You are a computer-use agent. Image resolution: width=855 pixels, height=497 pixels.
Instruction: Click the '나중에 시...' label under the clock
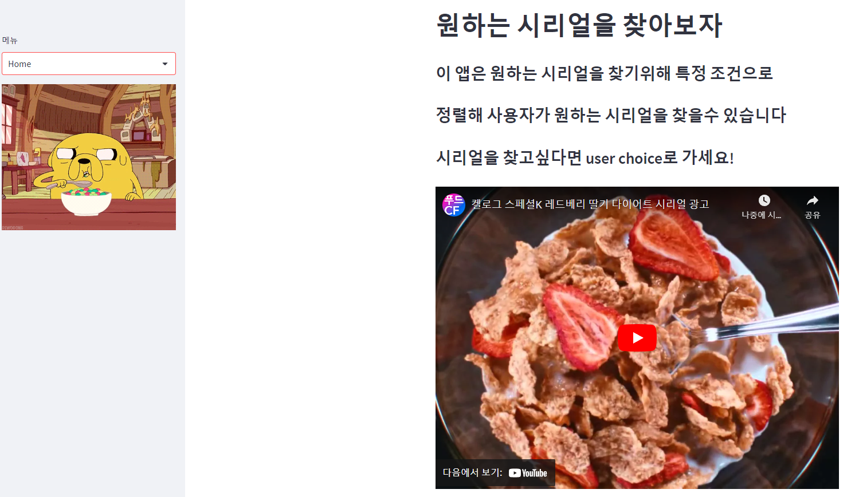click(761, 215)
